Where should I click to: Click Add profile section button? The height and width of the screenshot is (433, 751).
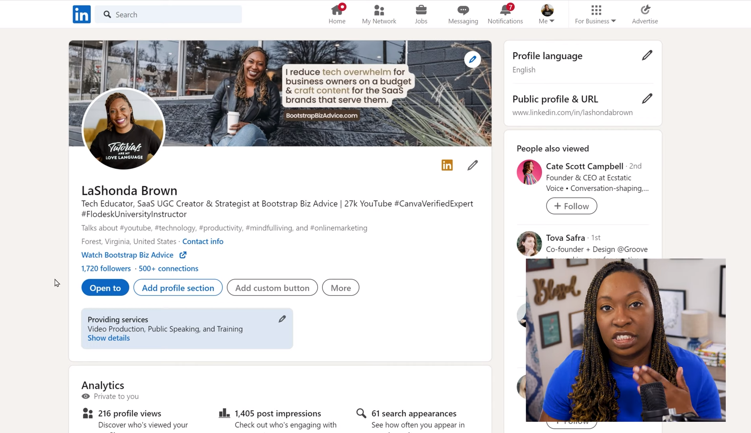click(178, 288)
